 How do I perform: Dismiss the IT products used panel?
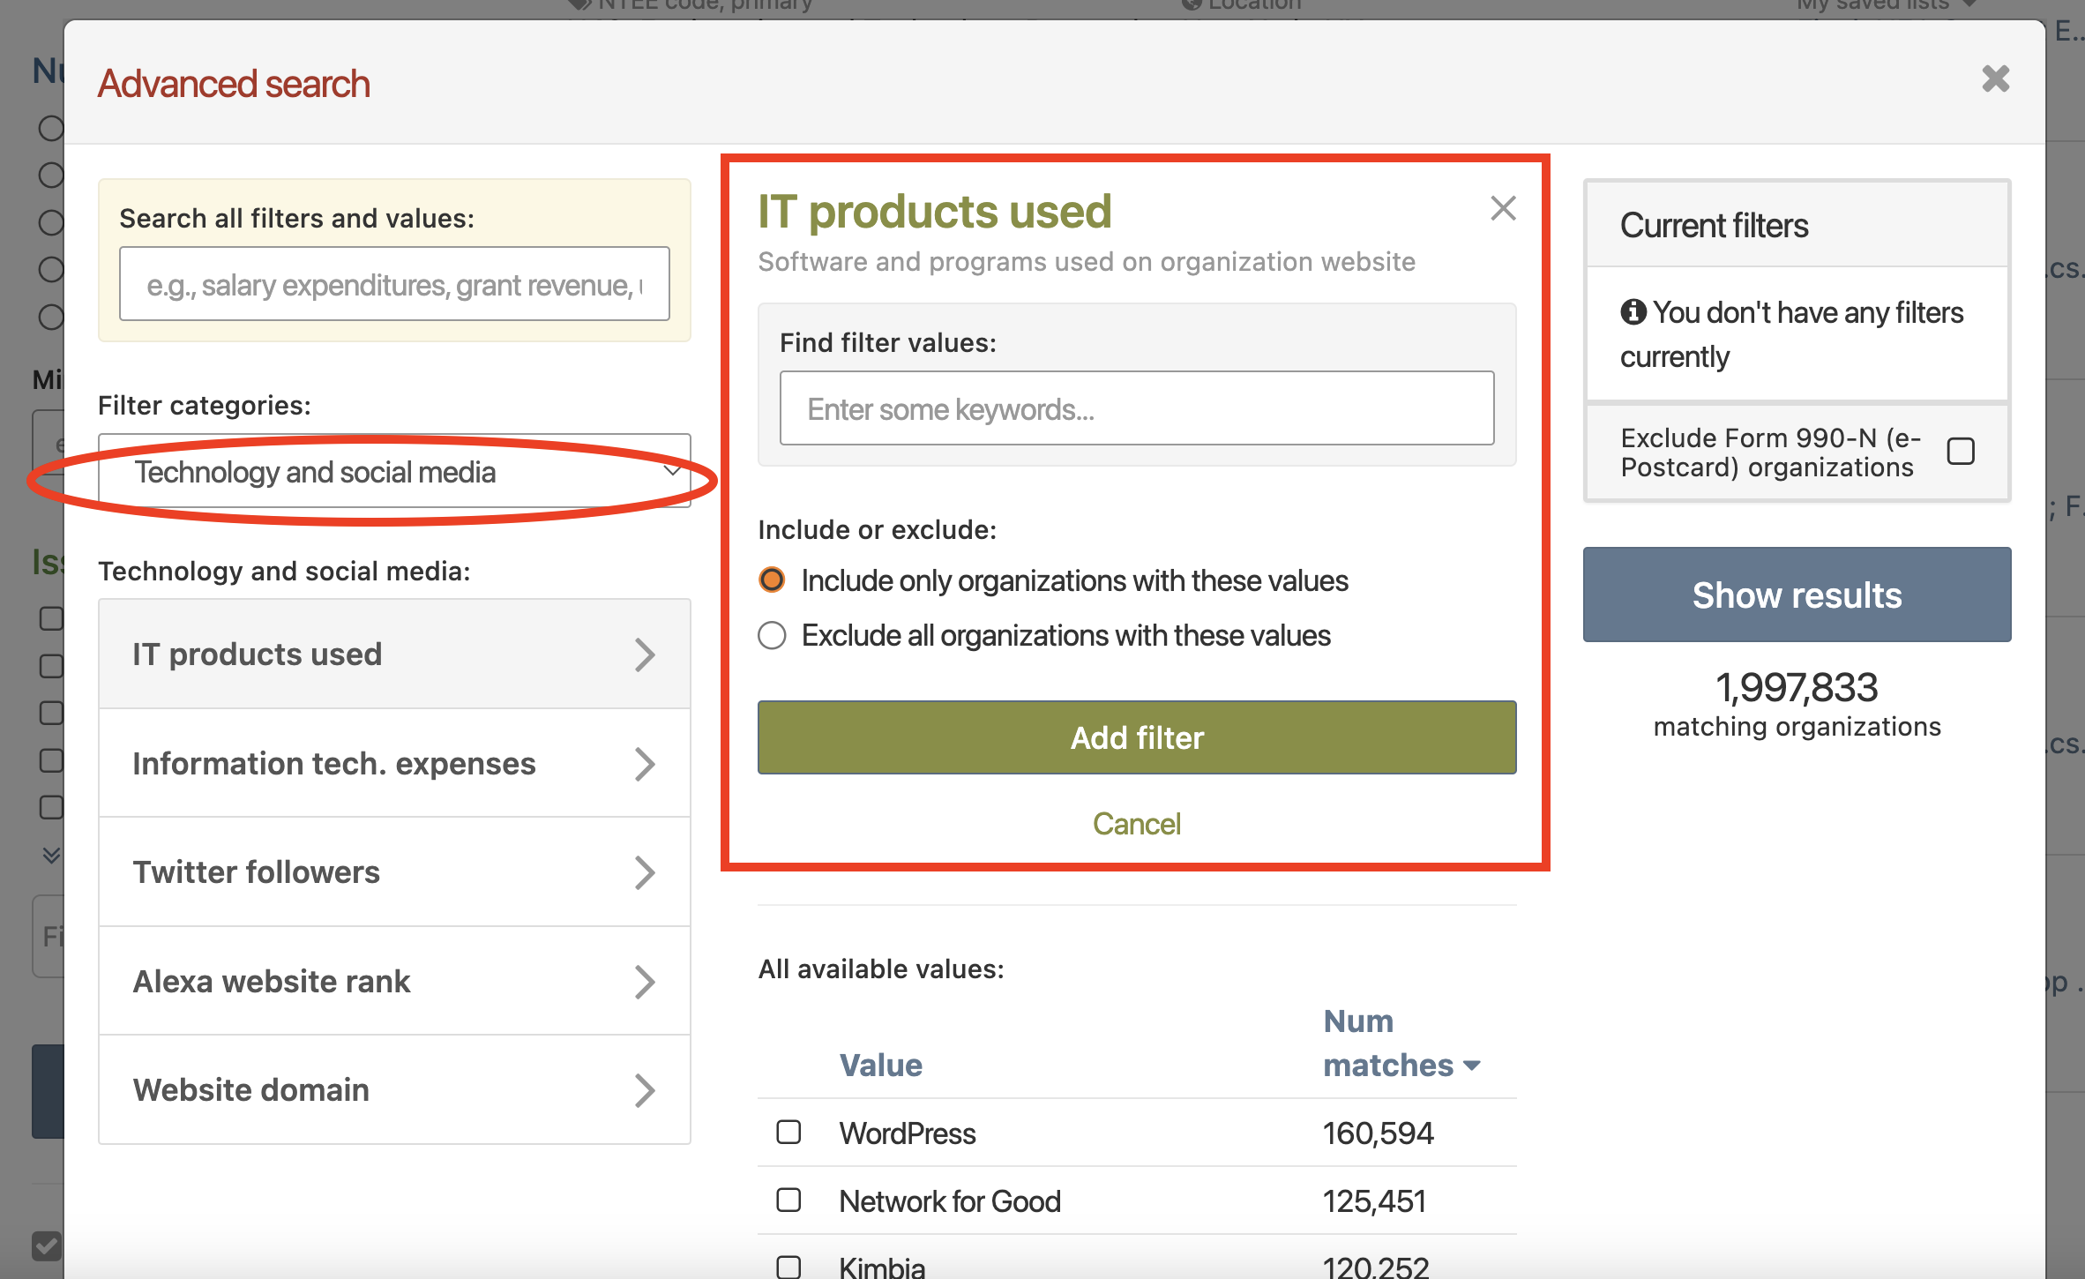tap(1503, 208)
